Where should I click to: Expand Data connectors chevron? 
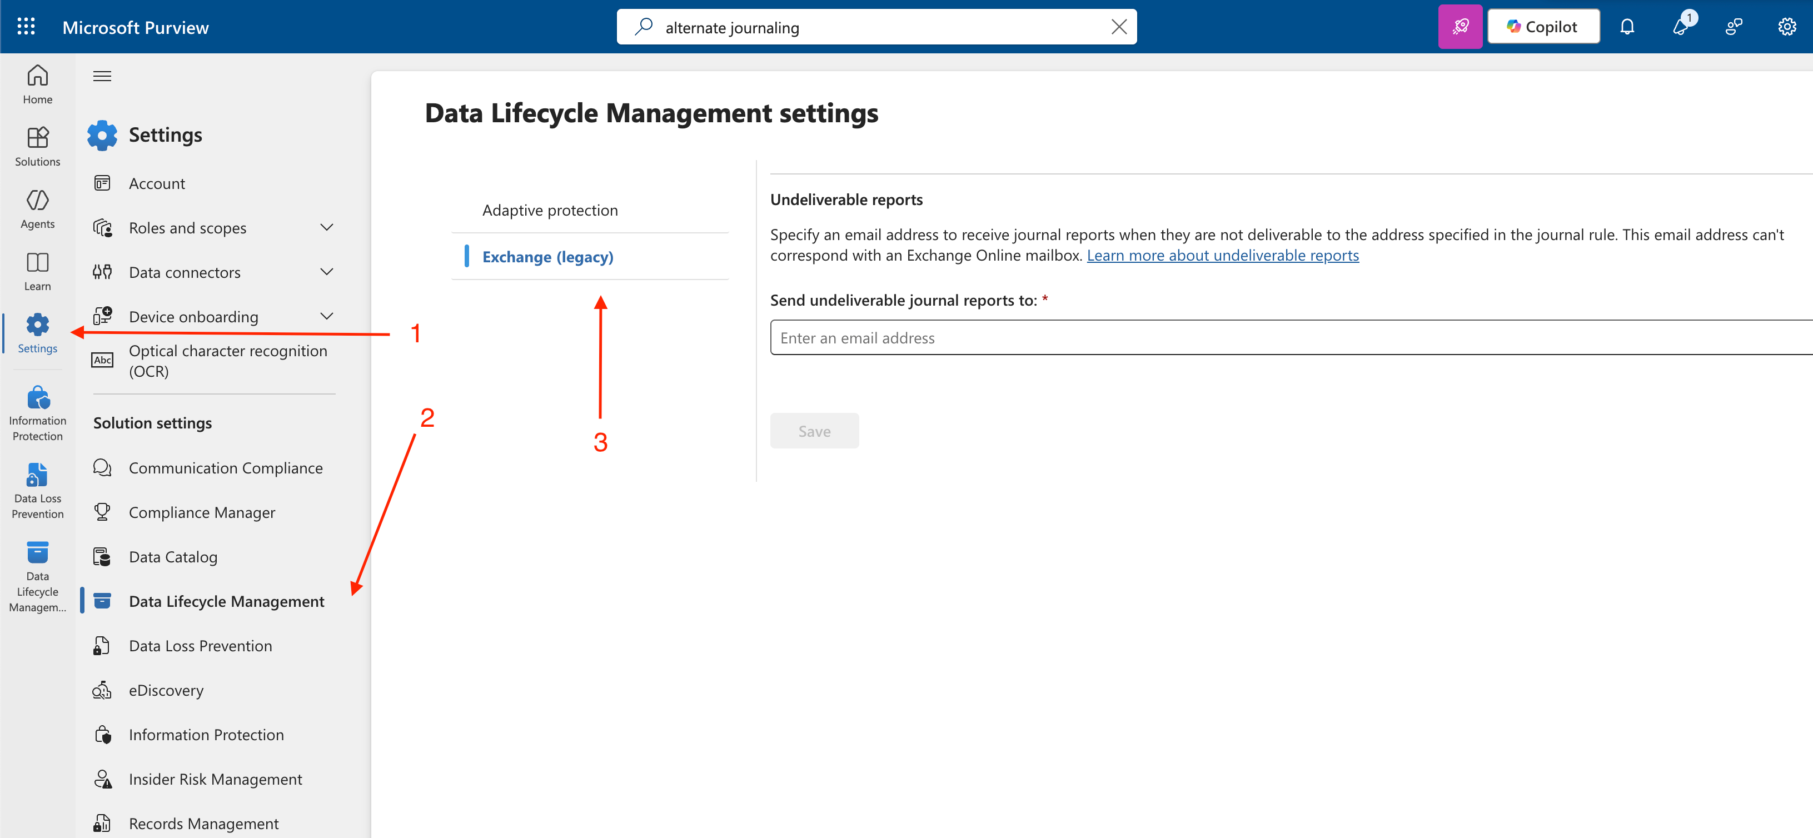pos(326,272)
